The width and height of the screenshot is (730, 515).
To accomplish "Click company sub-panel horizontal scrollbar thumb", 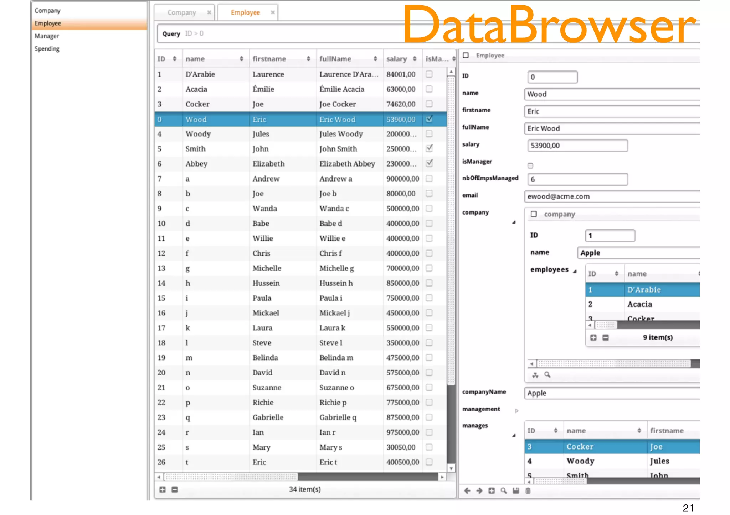I will click(613, 363).
